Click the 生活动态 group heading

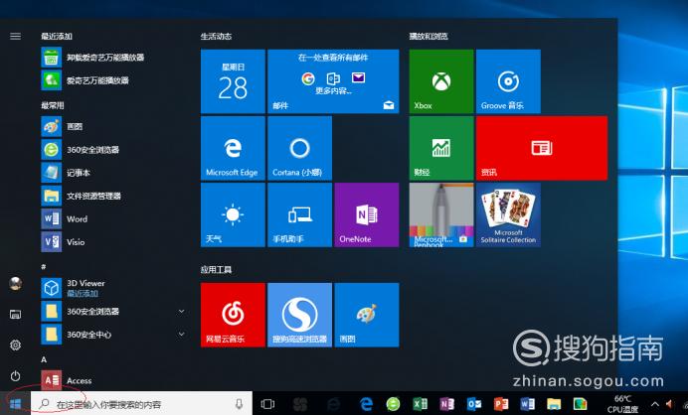[216, 36]
